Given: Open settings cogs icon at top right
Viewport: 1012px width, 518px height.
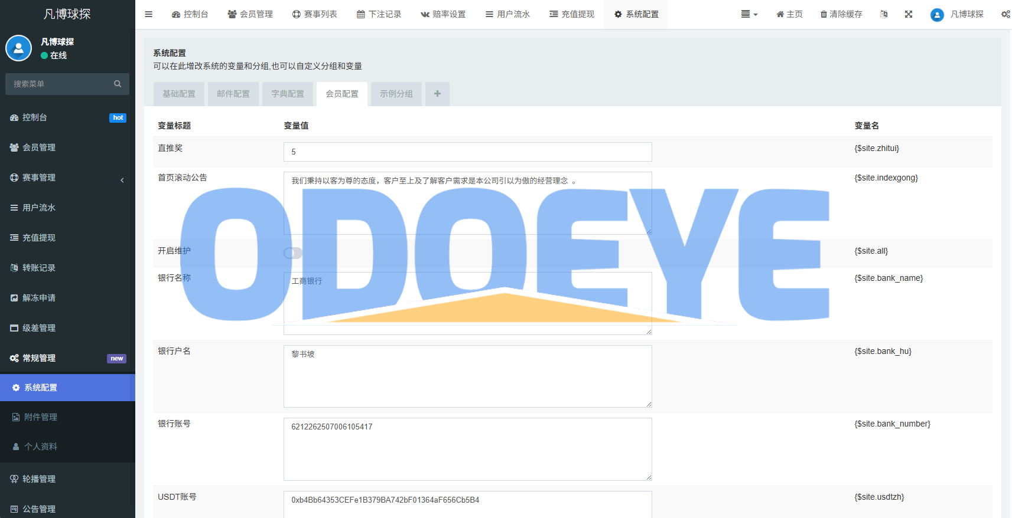Looking at the screenshot, I should 1006,14.
